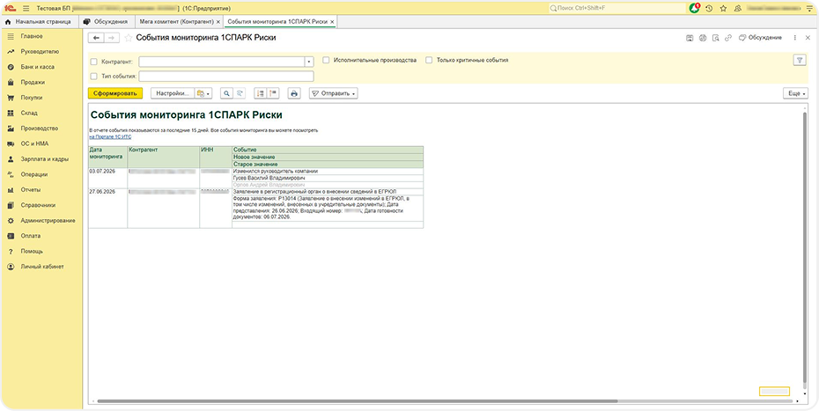
Task: Close the Мега комитент tab
Action: (x=218, y=22)
